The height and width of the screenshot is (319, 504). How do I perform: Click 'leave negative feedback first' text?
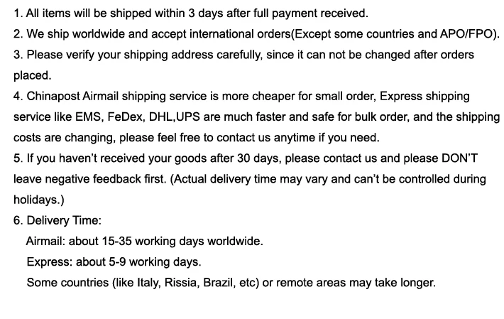tap(89, 180)
